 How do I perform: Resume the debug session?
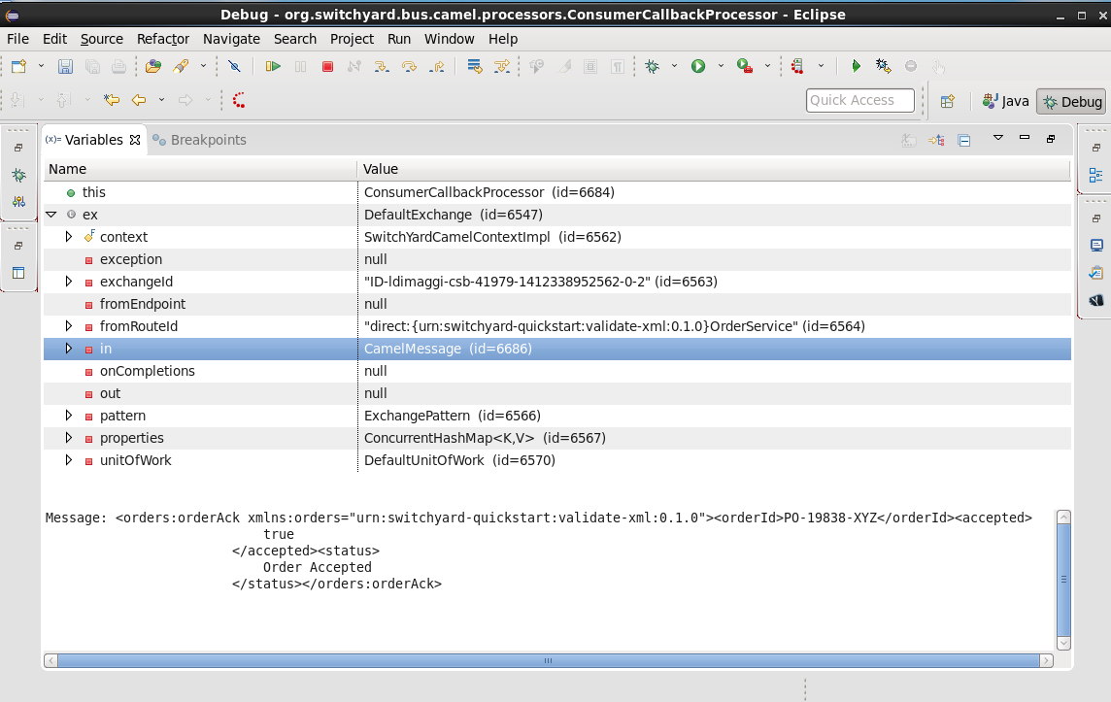tap(273, 67)
